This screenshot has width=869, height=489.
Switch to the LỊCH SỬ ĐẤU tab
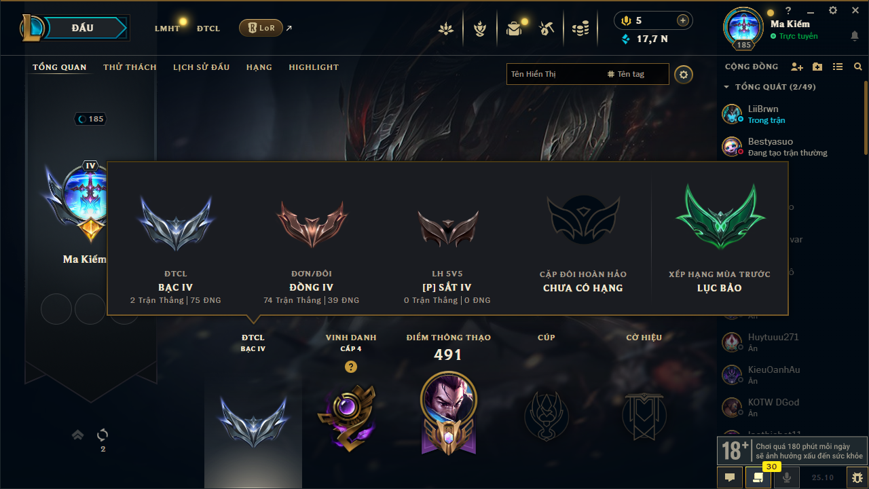point(201,67)
